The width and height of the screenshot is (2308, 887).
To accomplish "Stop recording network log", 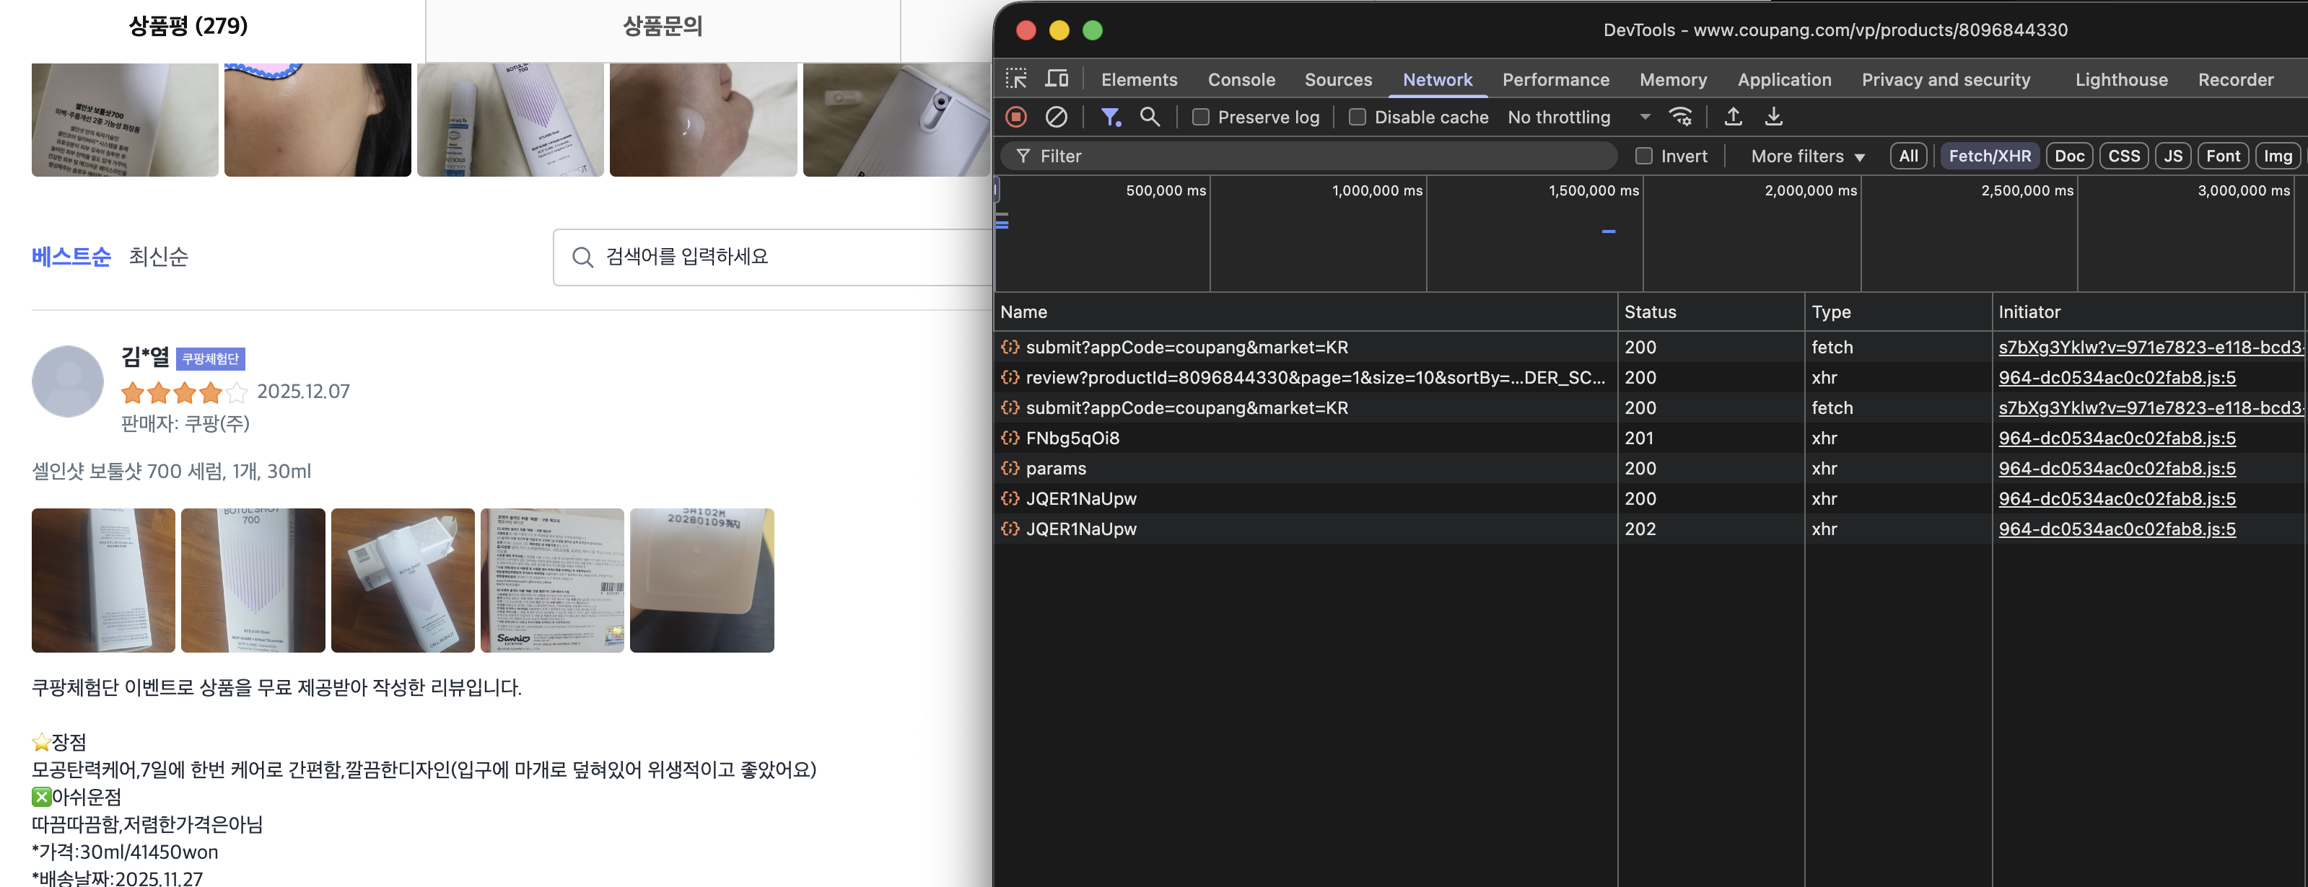I will tap(1016, 116).
